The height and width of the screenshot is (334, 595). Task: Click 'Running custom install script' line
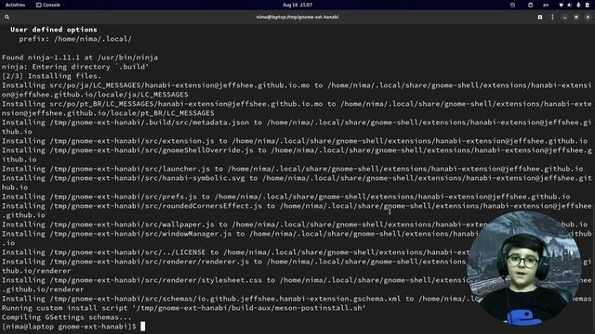coord(184,308)
